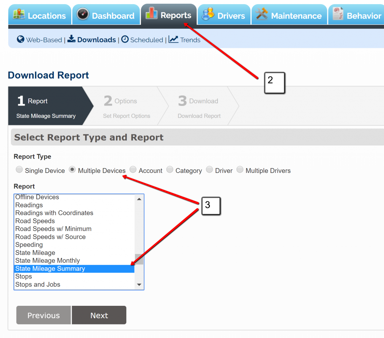Viewport: 384px width, 338px height.
Task: Select Stops report
Action: point(75,276)
